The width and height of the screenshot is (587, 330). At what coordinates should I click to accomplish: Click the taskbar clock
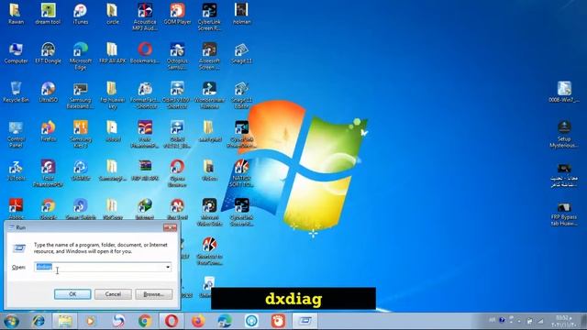(563, 322)
